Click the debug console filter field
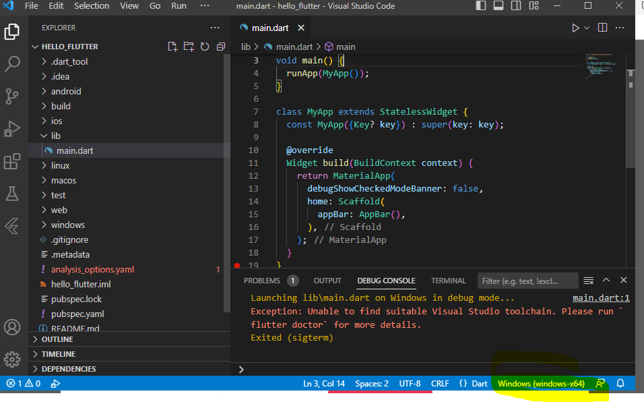The image size is (644, 402). coord(527,281)
